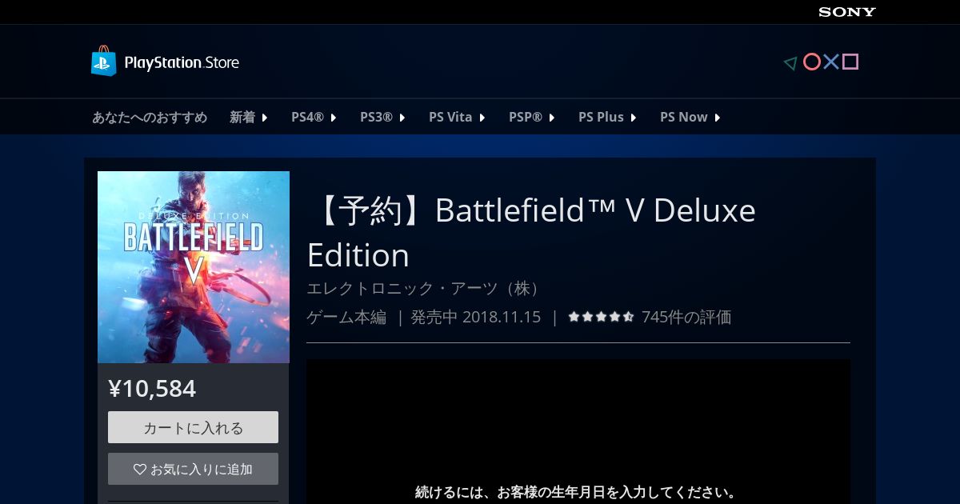Open the PS Plus menu
Image resolution: width=960 pixels, height=504 pixels.
tap(607, 118)
